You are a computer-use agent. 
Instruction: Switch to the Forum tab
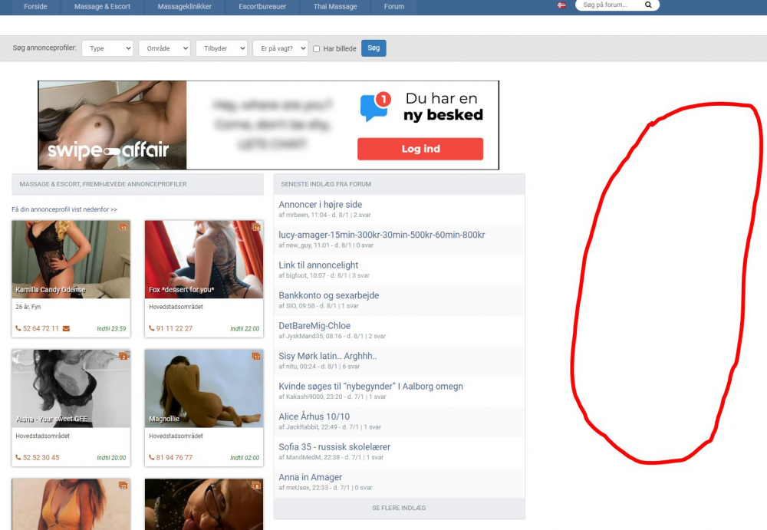pyautogui.click(x=393, y=6)
